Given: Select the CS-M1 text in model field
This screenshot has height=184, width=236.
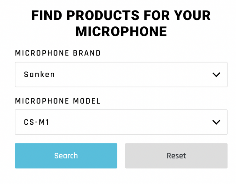Looking at the screenshot, I should [37, 122].
